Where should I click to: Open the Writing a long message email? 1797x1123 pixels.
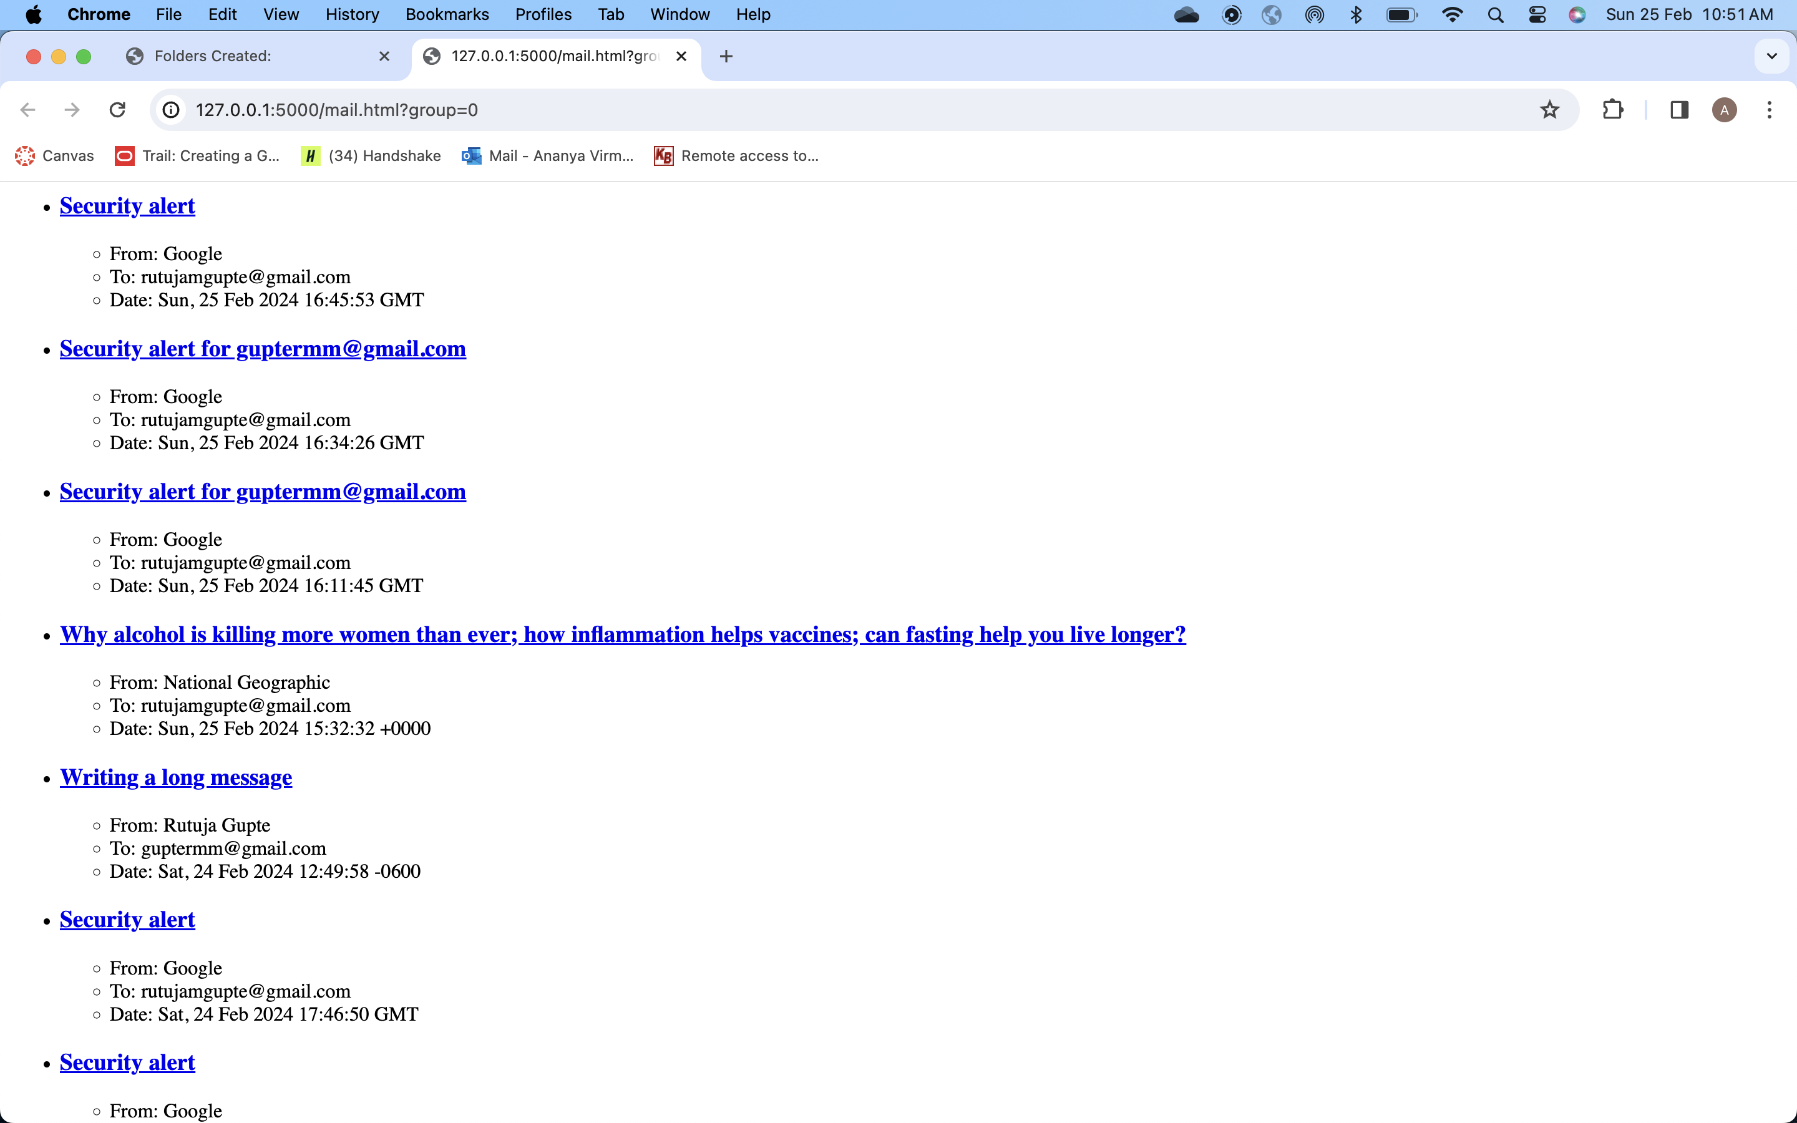(176, 777)
